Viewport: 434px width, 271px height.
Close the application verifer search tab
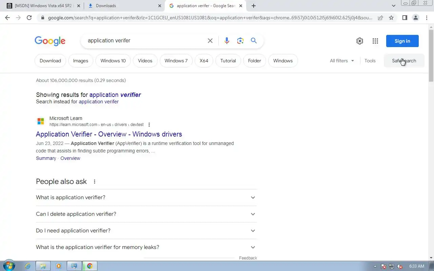[241, 6]
